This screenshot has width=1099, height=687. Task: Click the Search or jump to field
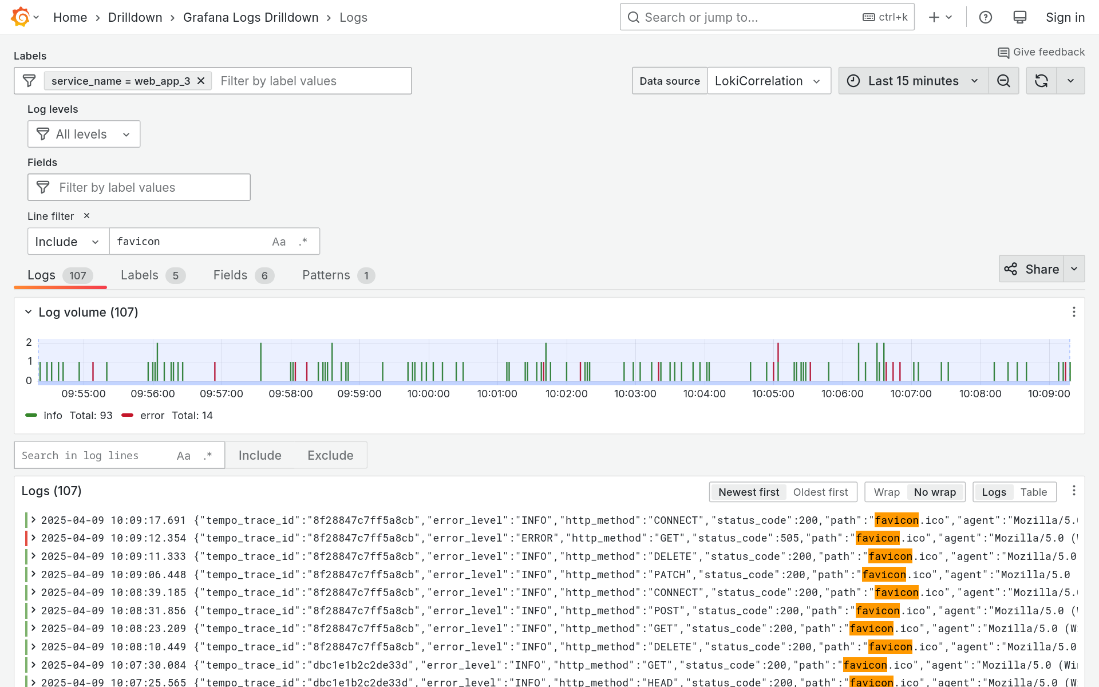[x=767, y=17]
